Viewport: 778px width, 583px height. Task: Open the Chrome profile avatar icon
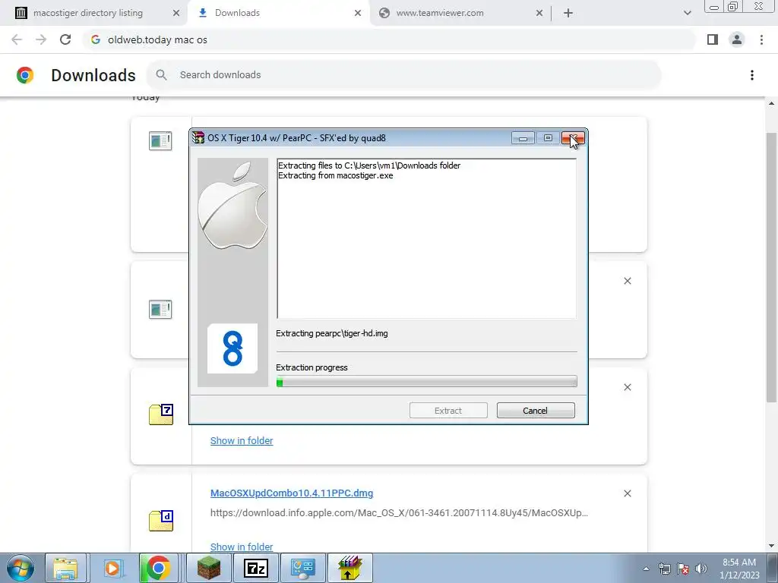pyautogui.click(x=737, y=39)
